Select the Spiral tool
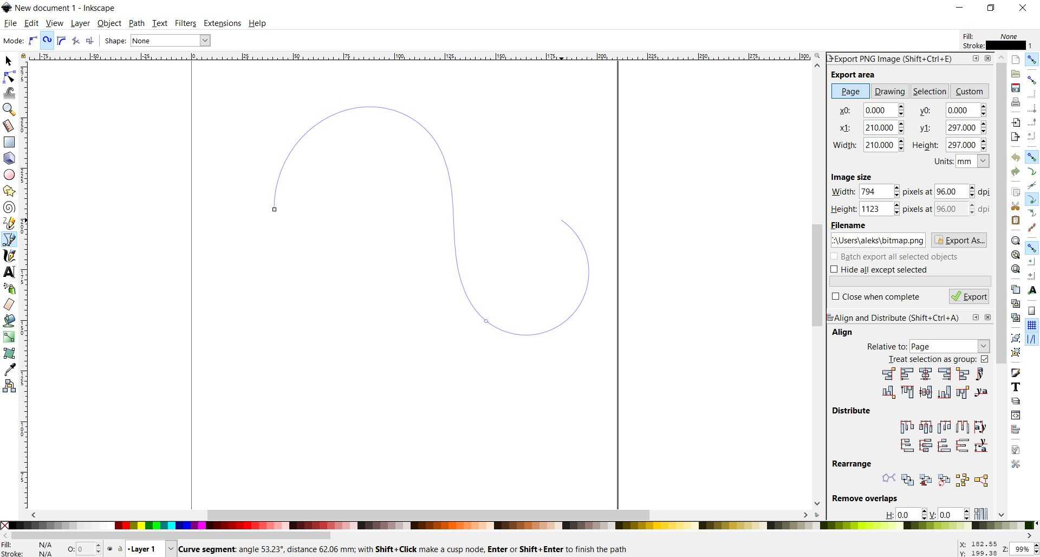The width and height of the screenshot is (1040, 557). (9, 208)
